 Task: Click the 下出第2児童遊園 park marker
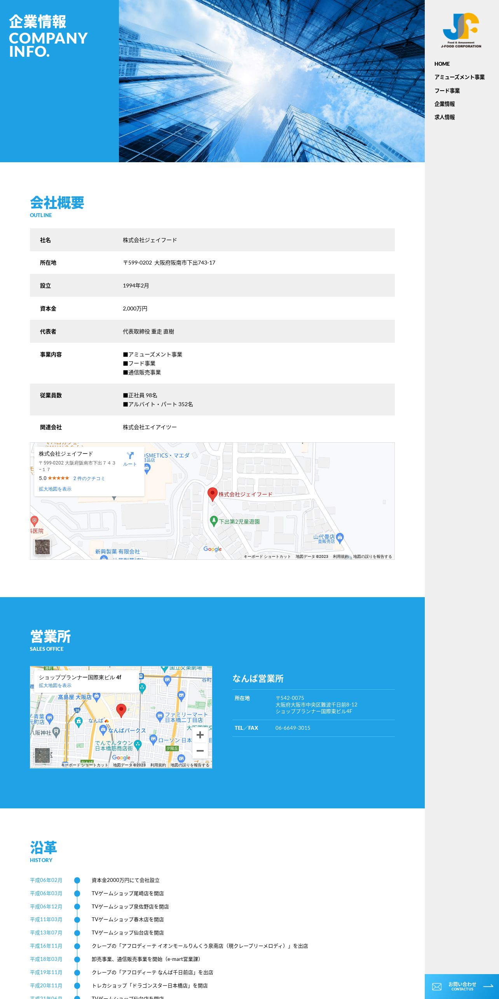[213, 521]
